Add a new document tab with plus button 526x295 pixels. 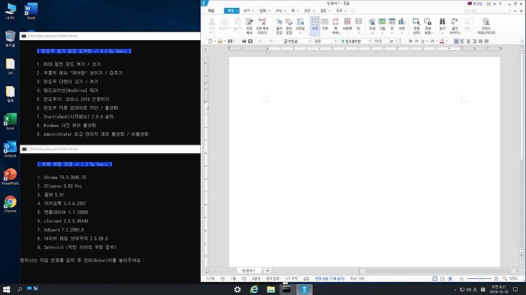tap(267, 270)
